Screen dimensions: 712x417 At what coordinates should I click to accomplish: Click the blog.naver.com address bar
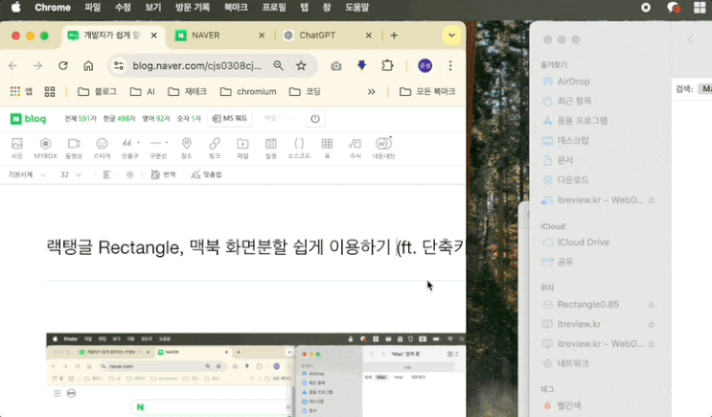(x=197, y=66)
